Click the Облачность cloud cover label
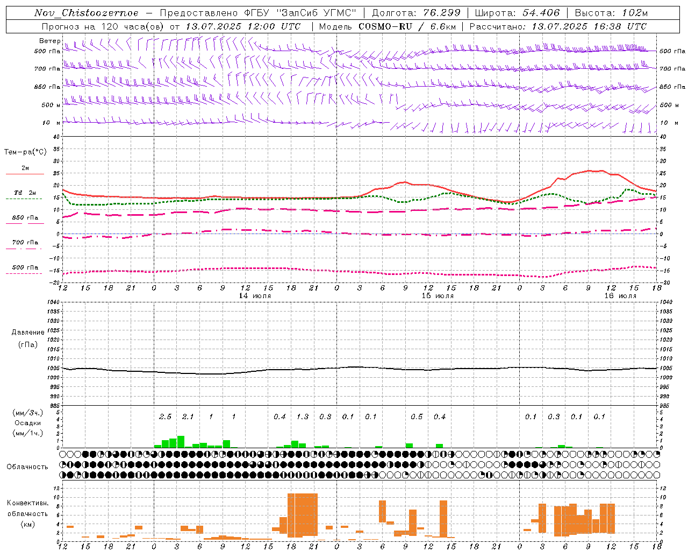The height and width of the screenshot is (551, 688). pyautogui.click(x=27, y=467)
